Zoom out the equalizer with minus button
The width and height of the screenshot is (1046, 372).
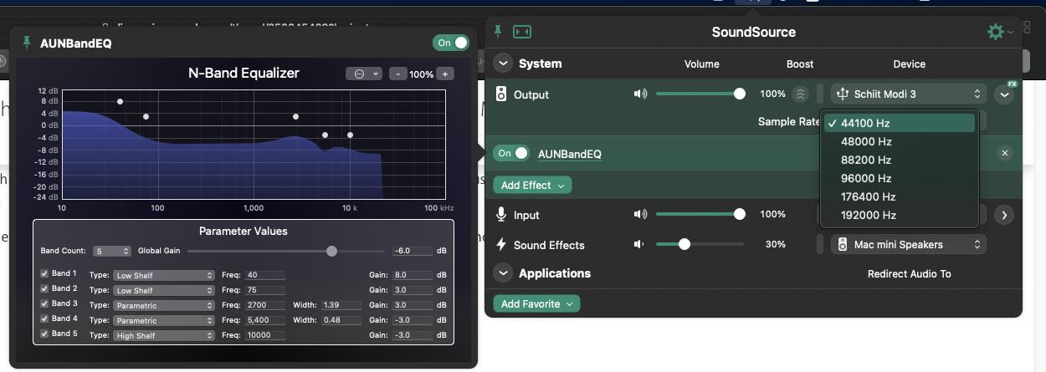(397, 74)
